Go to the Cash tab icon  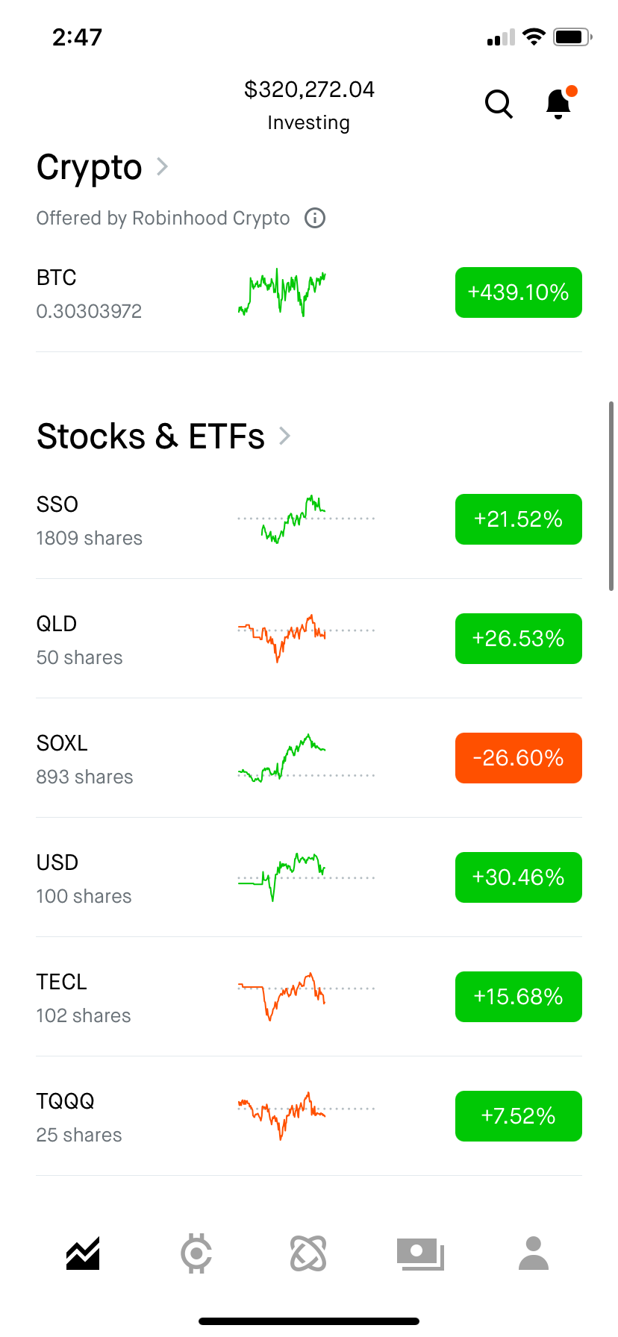420,1253
